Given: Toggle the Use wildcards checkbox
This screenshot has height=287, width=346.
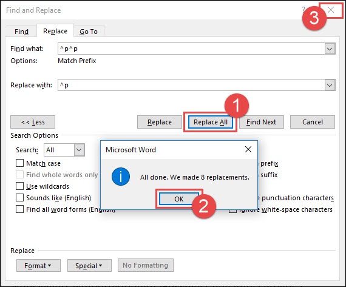Looking at the screenshot, I should click(x=19, y=186).
